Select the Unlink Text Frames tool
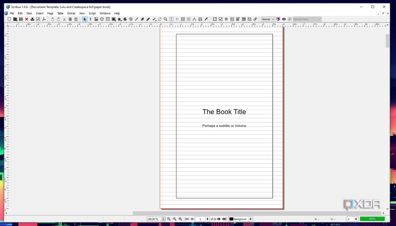396x226 pixels. pyautogui.click(x=189, y=19)
